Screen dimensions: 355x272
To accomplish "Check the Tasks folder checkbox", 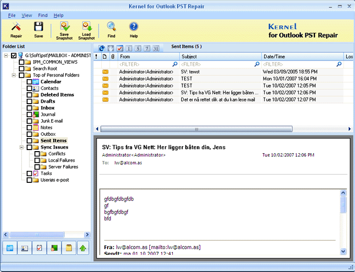I will click(29, 174).
